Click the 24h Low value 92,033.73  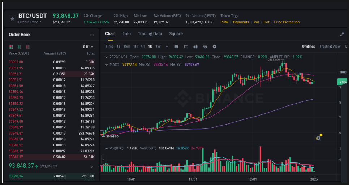pyautogui.click(x=141, y=22)
